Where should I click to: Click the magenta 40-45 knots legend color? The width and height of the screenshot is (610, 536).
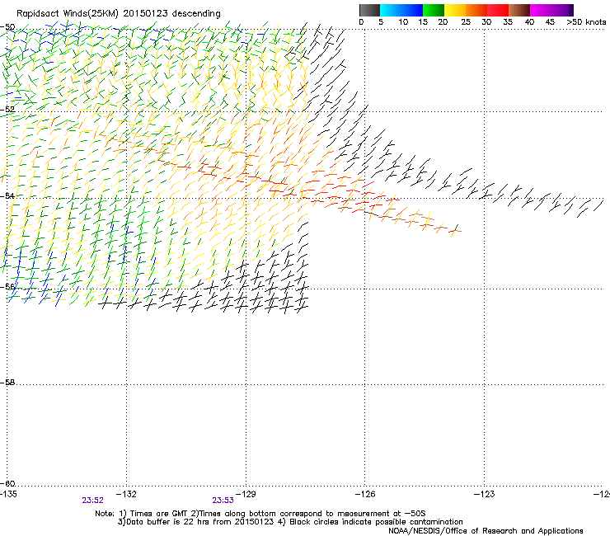click(541, 10)
